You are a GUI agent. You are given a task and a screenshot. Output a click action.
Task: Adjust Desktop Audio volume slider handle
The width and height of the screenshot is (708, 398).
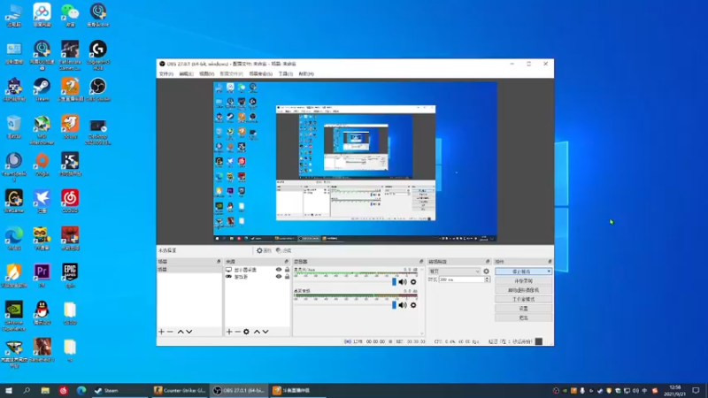click(x=394, y=305)
